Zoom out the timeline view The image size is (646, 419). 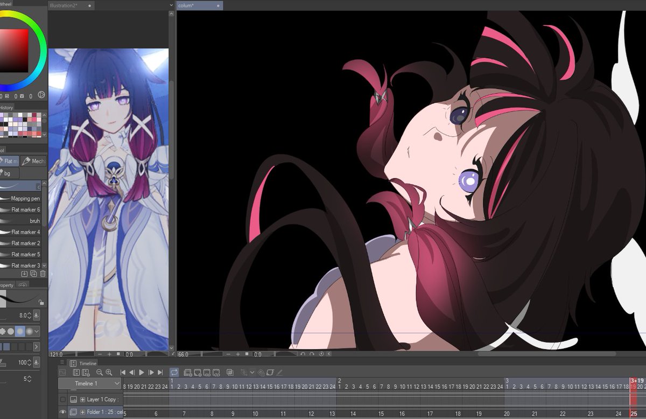(100, 372)
